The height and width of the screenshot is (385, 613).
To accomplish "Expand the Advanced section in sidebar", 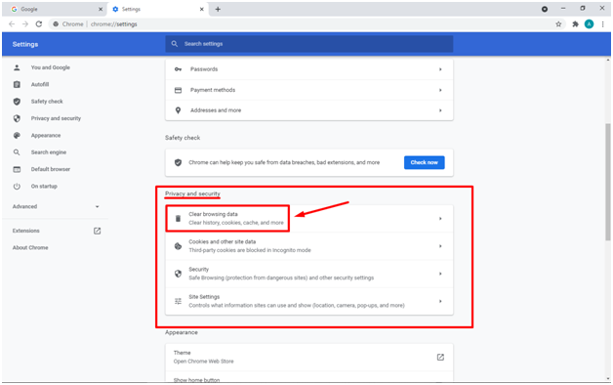I will pyautogui.click(x=56, y=206).
